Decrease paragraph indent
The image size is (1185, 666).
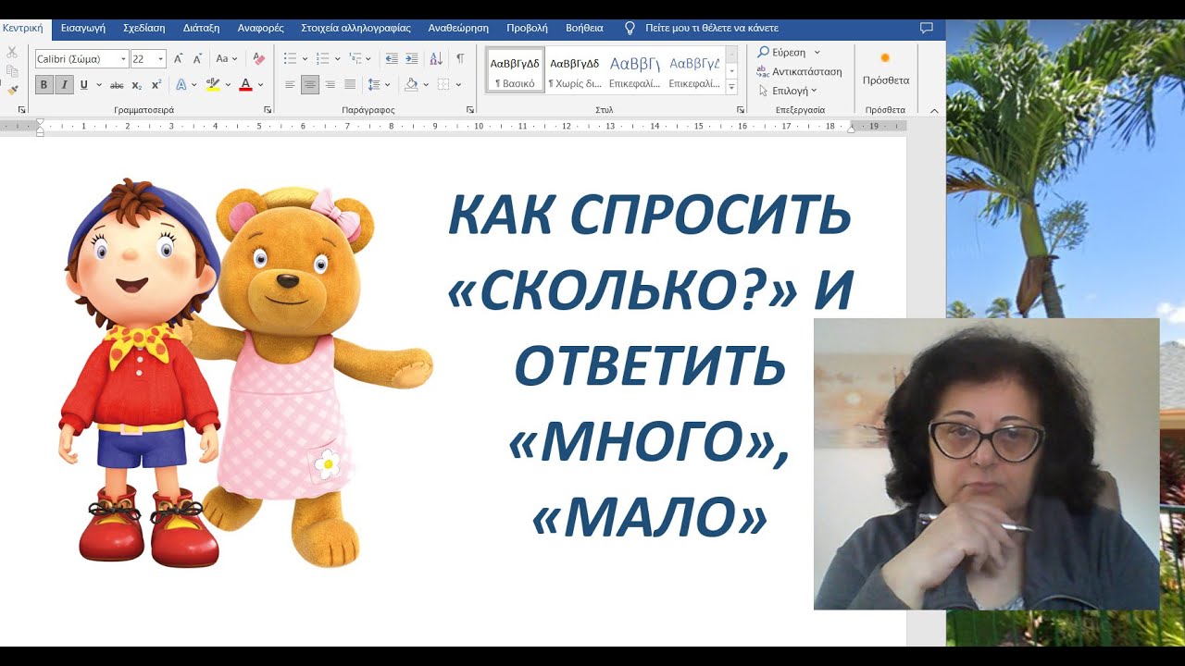tap(392, 58)
